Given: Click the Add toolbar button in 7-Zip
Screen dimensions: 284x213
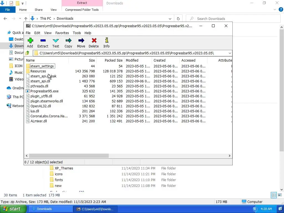Looking at the screenshot, I should click(x=30, y=43).
